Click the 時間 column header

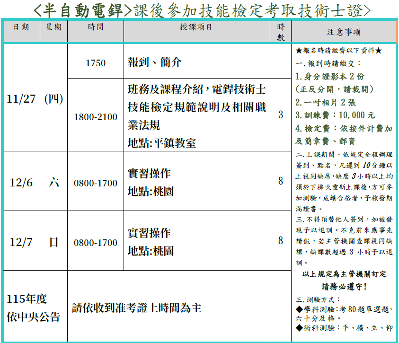click(x=95, y=27)
